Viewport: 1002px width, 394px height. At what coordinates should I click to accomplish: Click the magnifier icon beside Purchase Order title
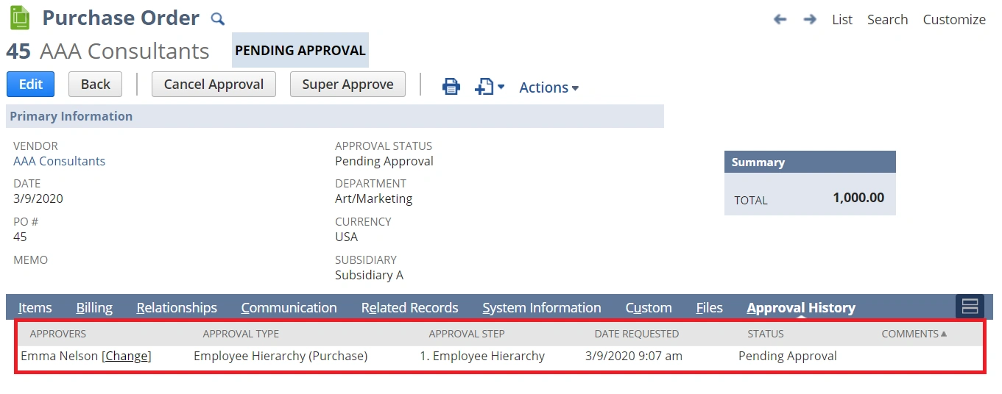(217, 19)
